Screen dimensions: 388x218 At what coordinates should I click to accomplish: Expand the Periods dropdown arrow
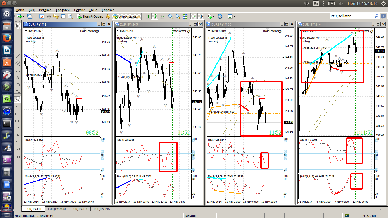click(224, 16)
